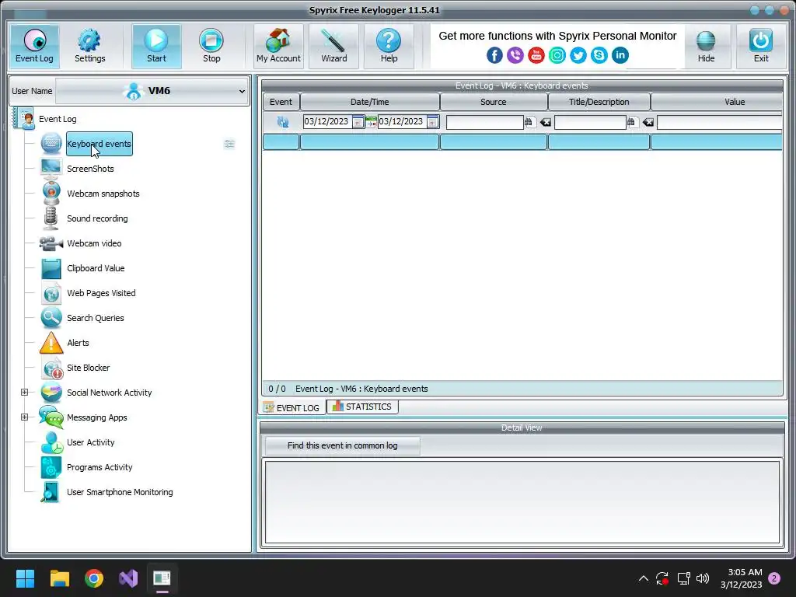Open Visual Studio from the taskbar
The height and width of the screenshot is (597, 796).
coord(128,578)
